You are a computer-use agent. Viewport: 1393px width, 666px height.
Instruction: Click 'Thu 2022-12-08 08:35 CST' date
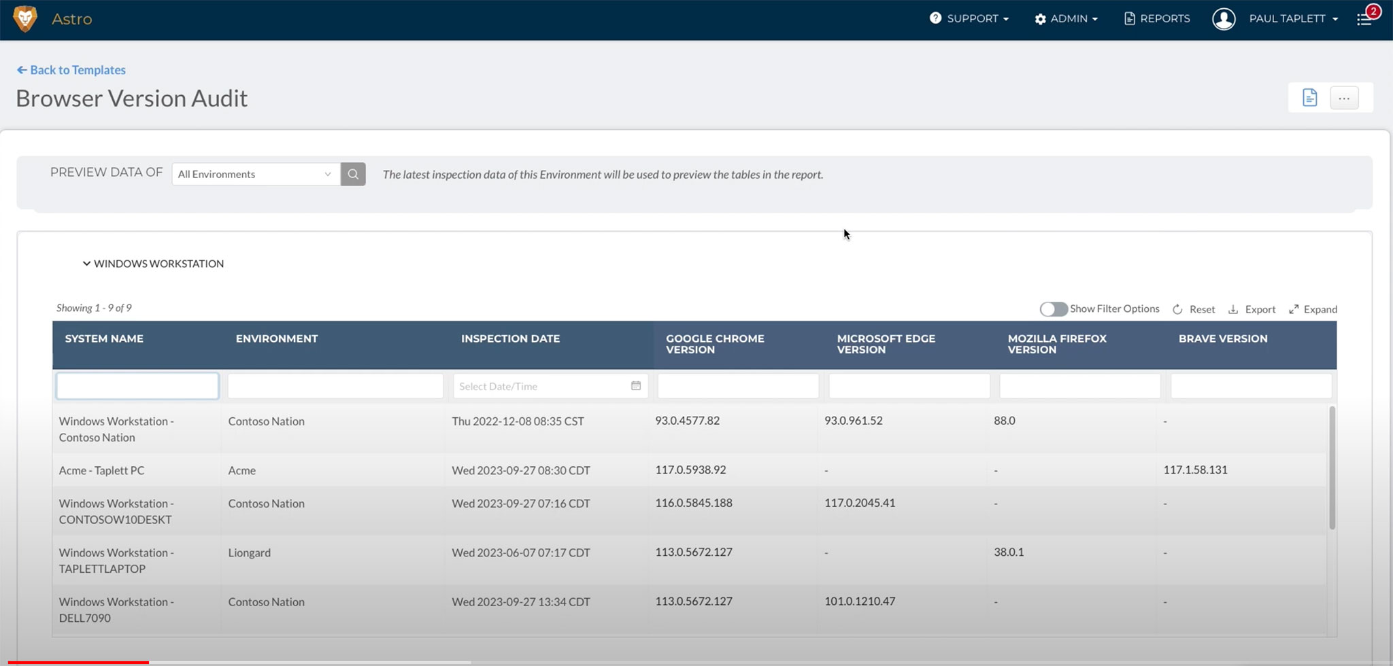tap(518, 421)
